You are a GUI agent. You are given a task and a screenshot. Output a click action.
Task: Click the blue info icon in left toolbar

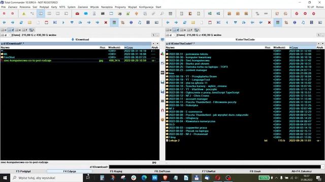click(x=131, y=22)
